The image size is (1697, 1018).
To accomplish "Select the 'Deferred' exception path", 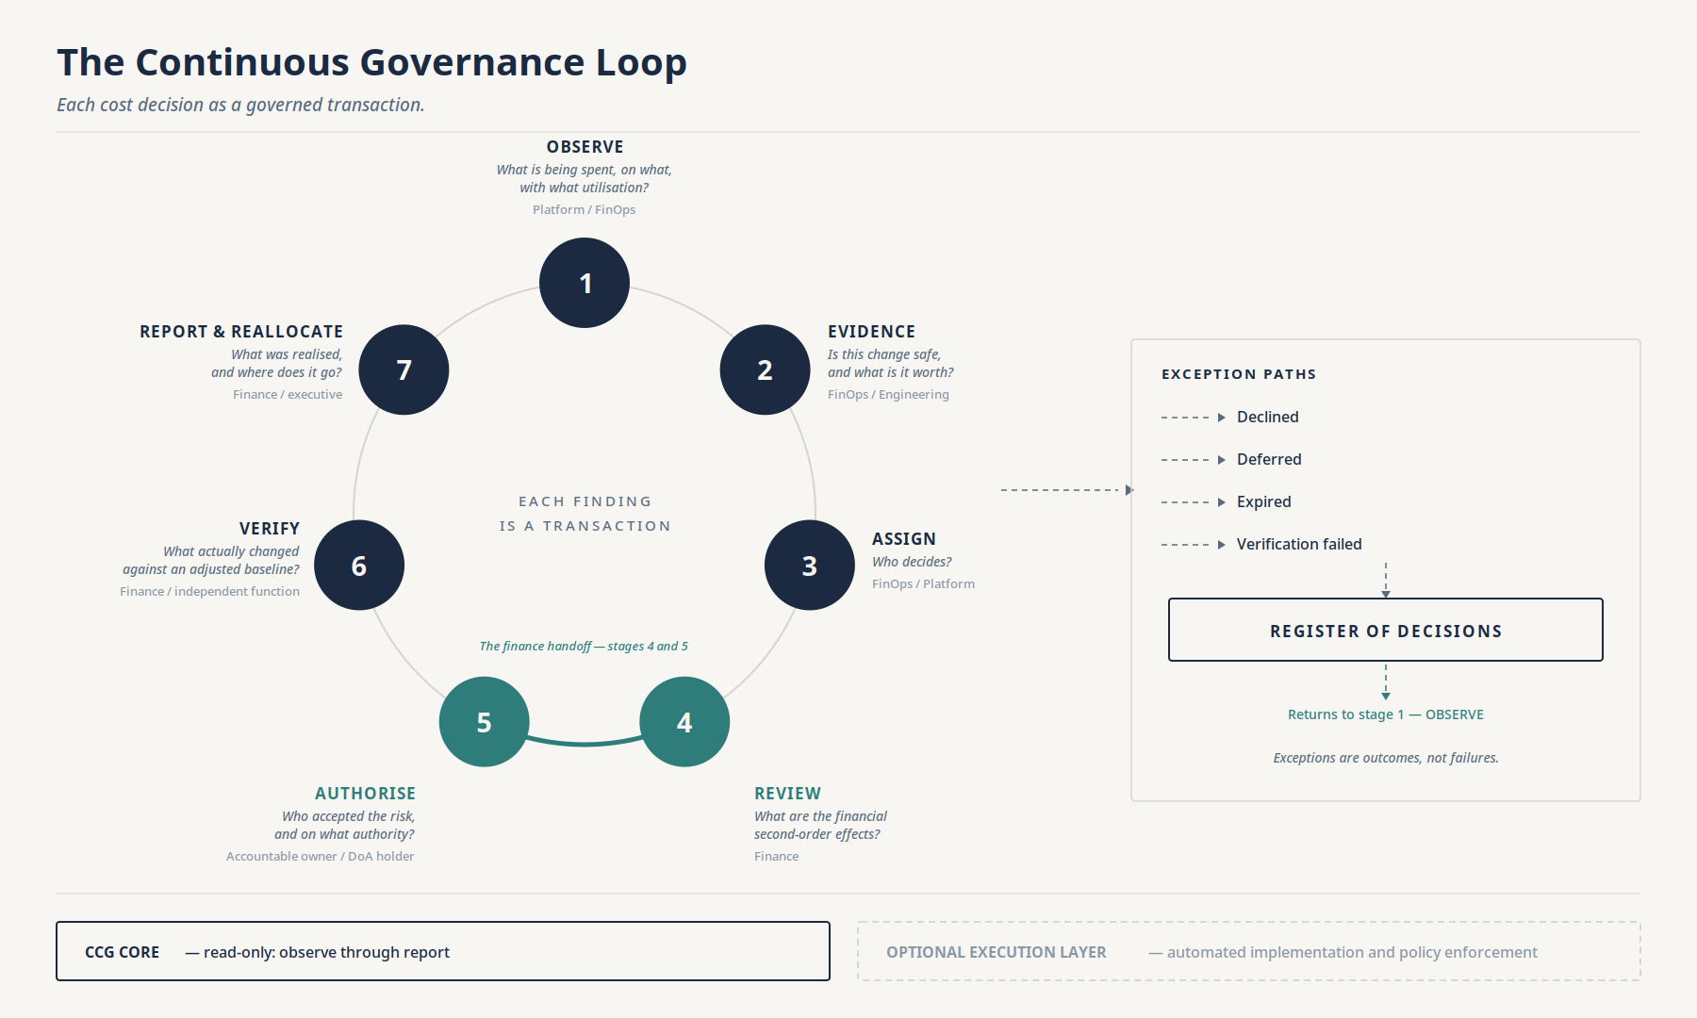I will 1269,459.
